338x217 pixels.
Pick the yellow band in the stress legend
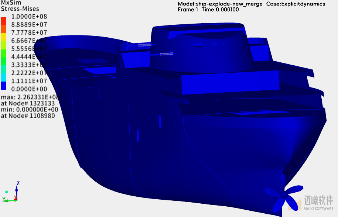pos(3,37)
